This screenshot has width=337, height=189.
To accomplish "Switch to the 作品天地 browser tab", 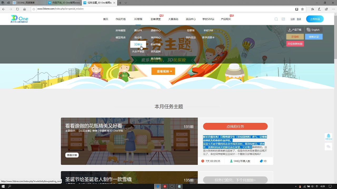I will 64,3.
